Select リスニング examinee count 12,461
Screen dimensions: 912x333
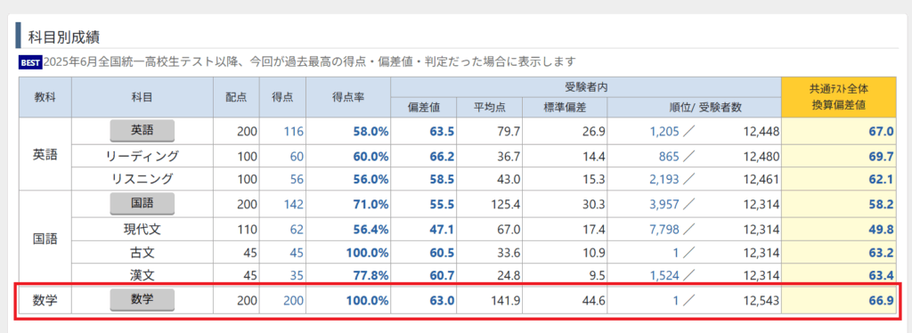(761, 180)
